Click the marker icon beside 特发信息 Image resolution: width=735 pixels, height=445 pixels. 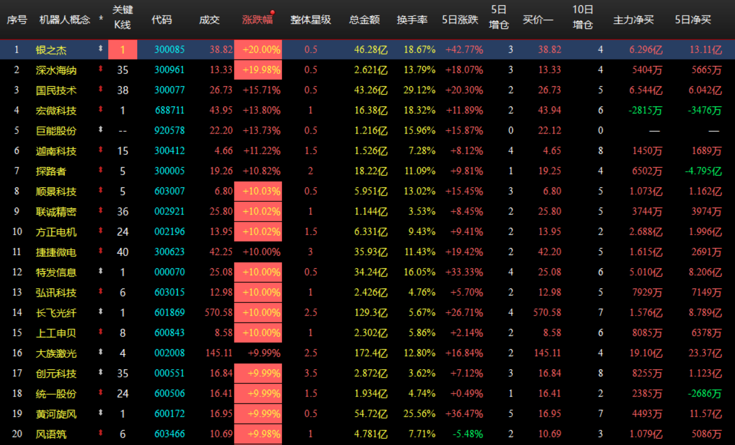(101, 272)
